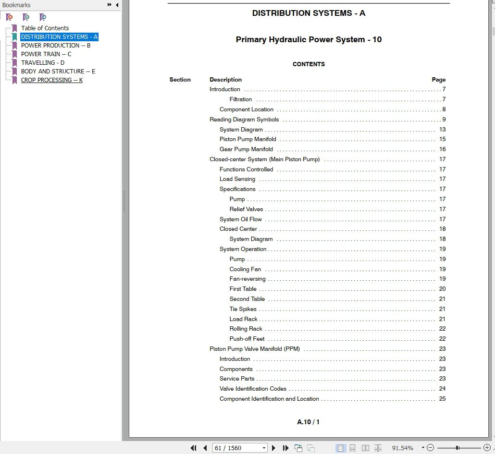The width and height of the screenshot is (495, 454).
Task: Click the go-to bookmark arrow icon
Action: pos(43,17)
